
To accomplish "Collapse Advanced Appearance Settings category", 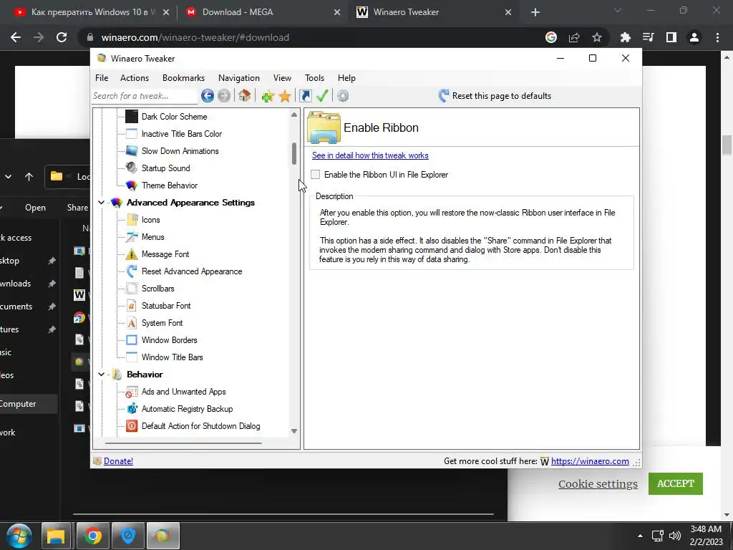I will pos(101,203).
